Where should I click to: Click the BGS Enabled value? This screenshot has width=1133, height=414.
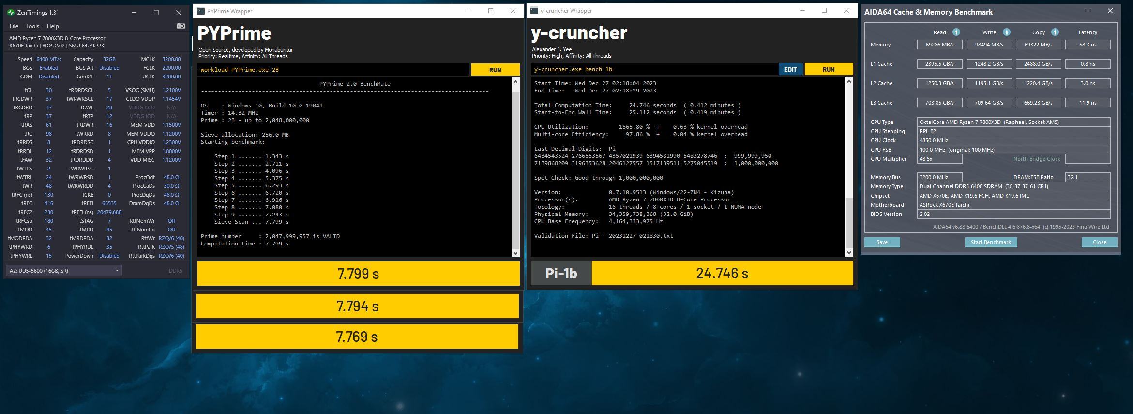(49, 68)
